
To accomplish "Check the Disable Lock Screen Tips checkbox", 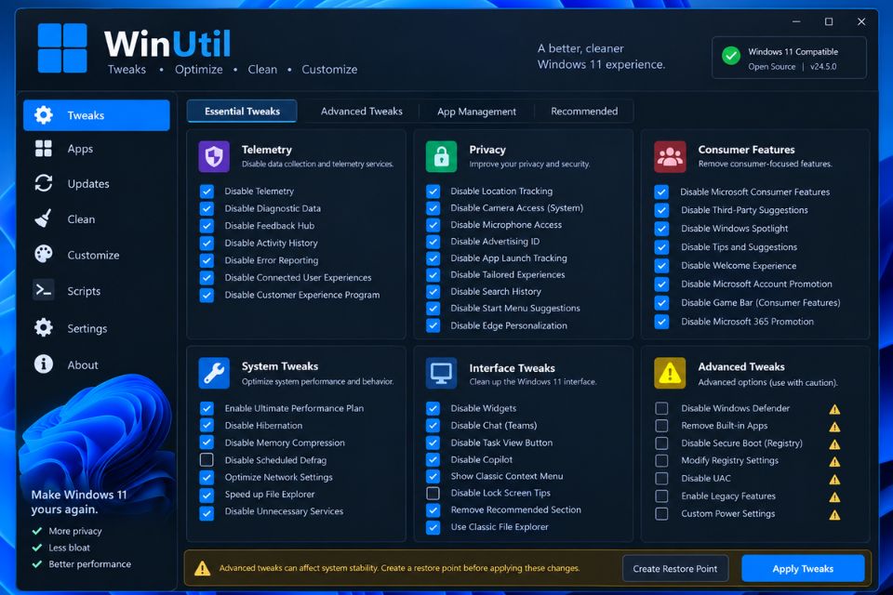I will [433, 493].
